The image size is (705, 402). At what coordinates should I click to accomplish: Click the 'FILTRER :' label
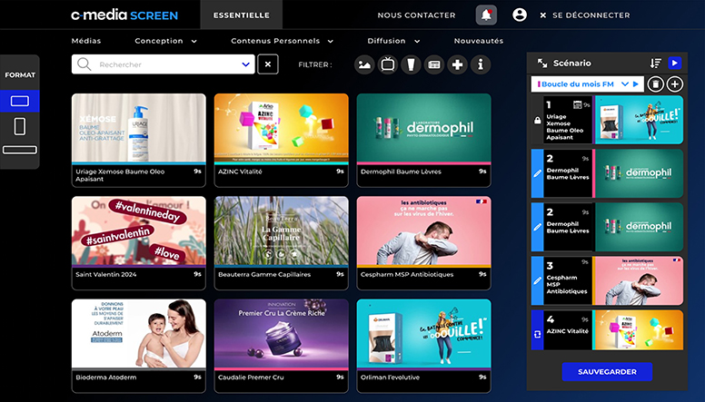(x=314, y=64)
